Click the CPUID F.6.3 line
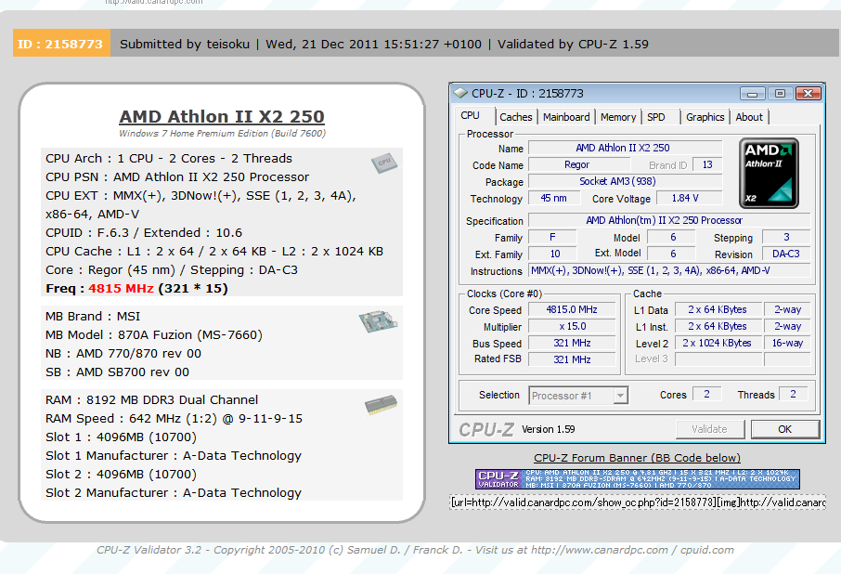Viewport: 841px width, 574px height. point(144,233)
